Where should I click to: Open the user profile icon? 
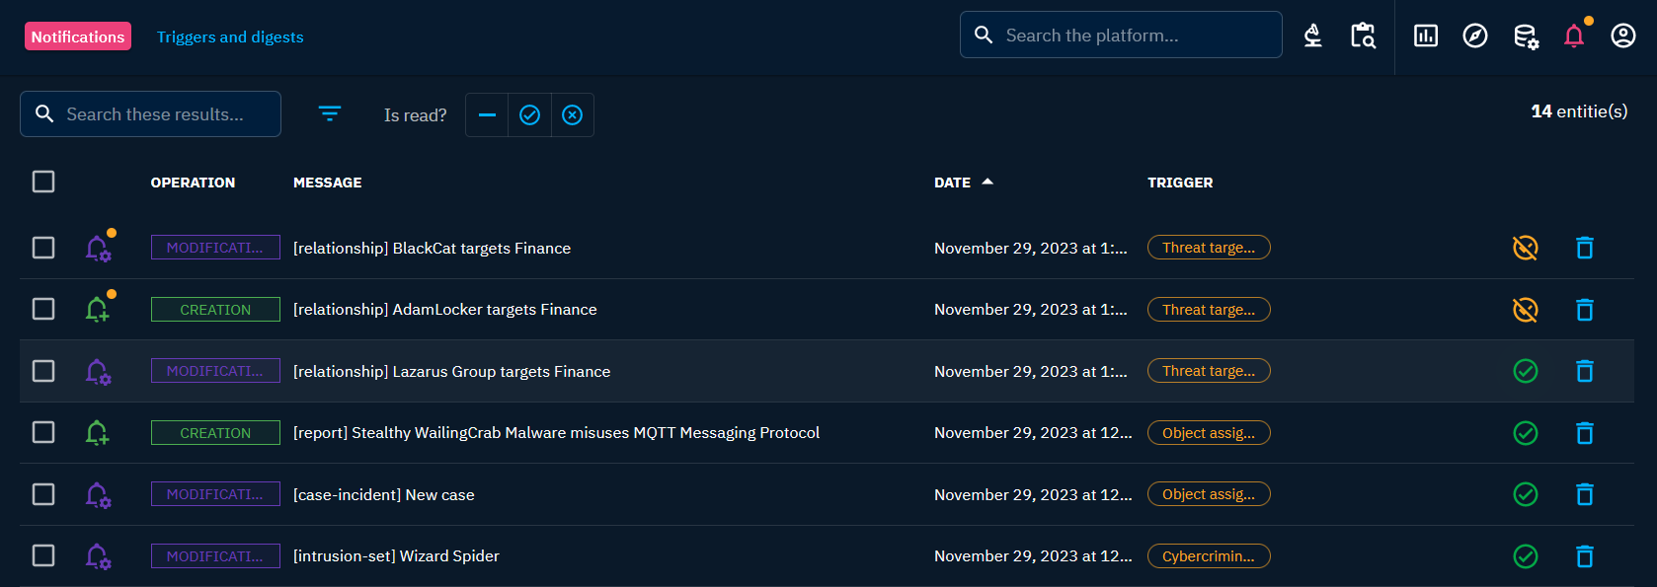[x=1623, y=37]
